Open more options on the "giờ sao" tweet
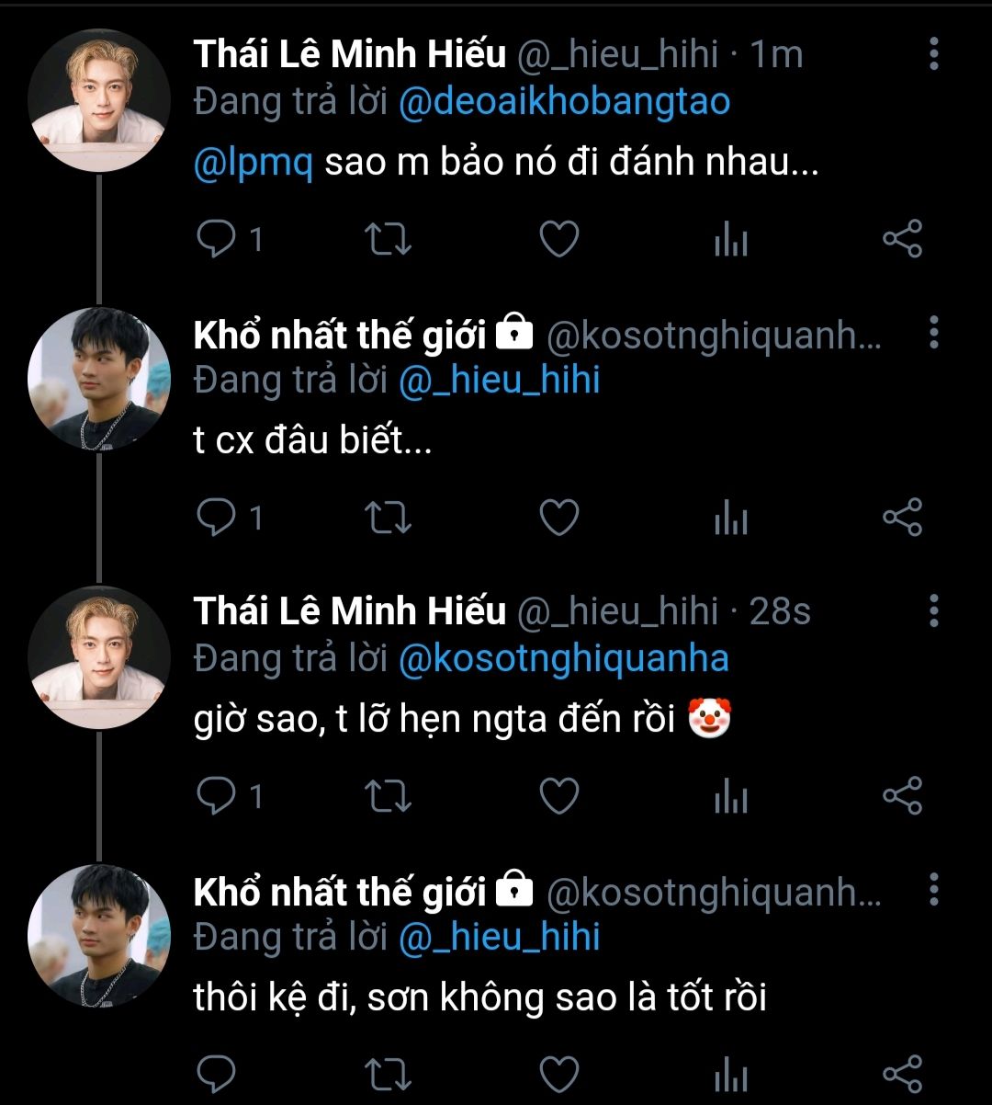This screenshot has height=1105, width=992. click(934, 610)
